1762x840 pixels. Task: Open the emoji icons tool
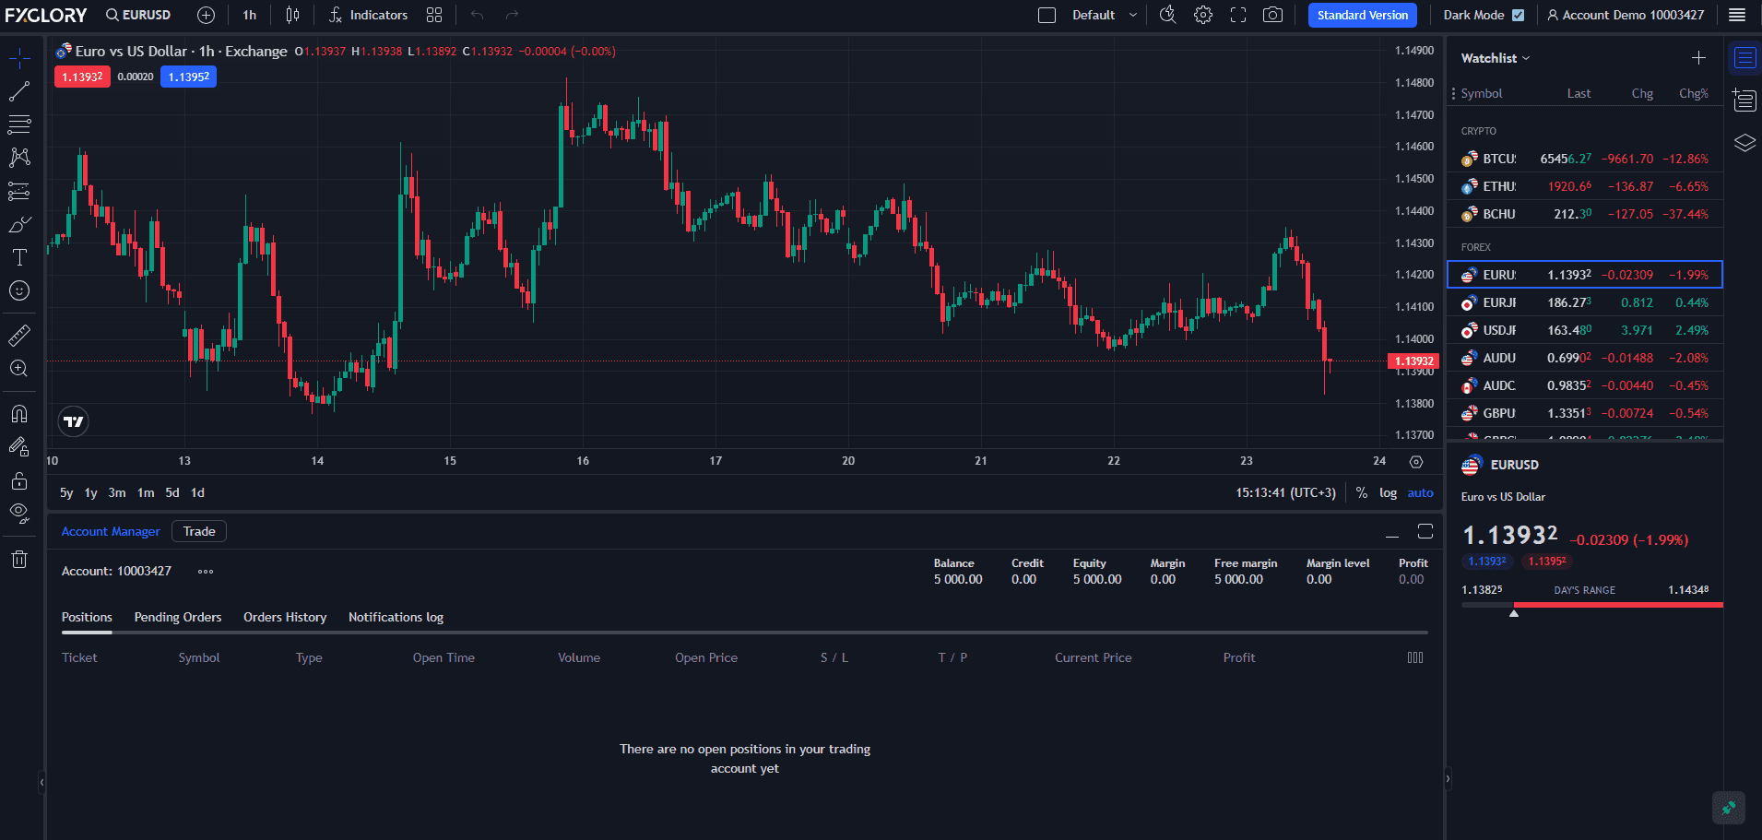tap(19, 290)
